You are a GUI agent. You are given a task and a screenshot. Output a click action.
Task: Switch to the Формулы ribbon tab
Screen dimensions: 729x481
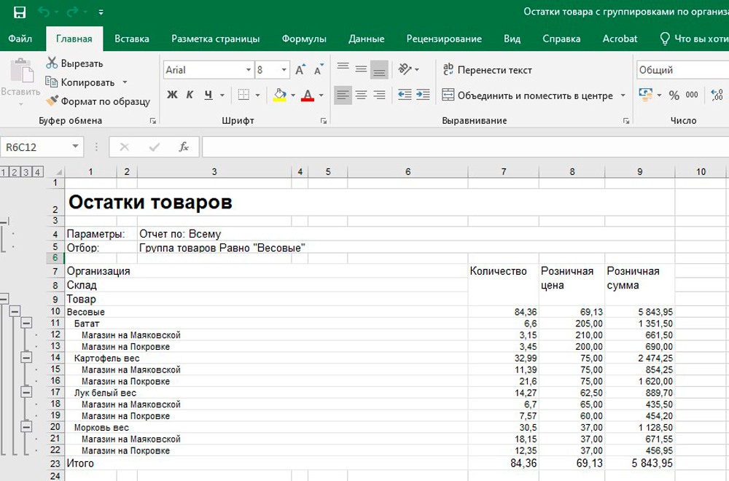pos(304,39)
